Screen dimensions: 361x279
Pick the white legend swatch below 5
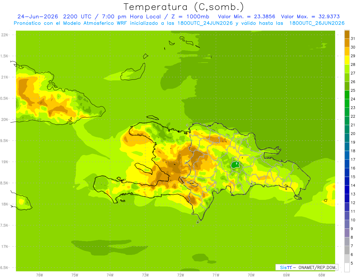click(x=347, y=267)
